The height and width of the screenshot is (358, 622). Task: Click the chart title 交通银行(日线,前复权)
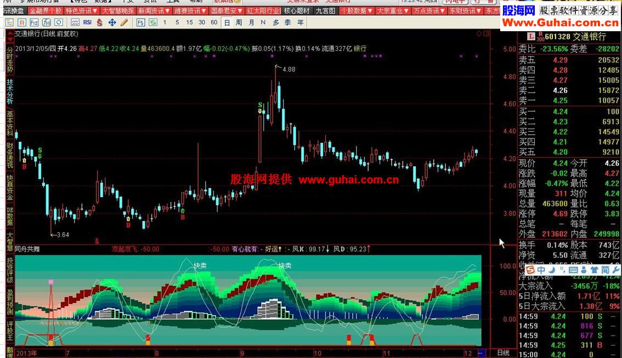pyautogui.click(x=47, y=34)
